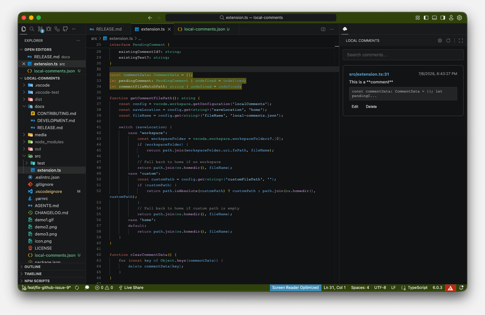The image size is (485, 315).
Task: Edit the comment on extension.ts:31
Action: [x=355, y=107]
